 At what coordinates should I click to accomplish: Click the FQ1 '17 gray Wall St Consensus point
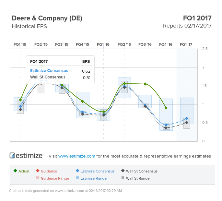click(x=187, y=123)
